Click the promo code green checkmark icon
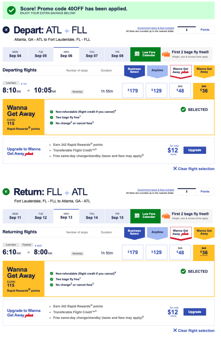 pos(11,10)
